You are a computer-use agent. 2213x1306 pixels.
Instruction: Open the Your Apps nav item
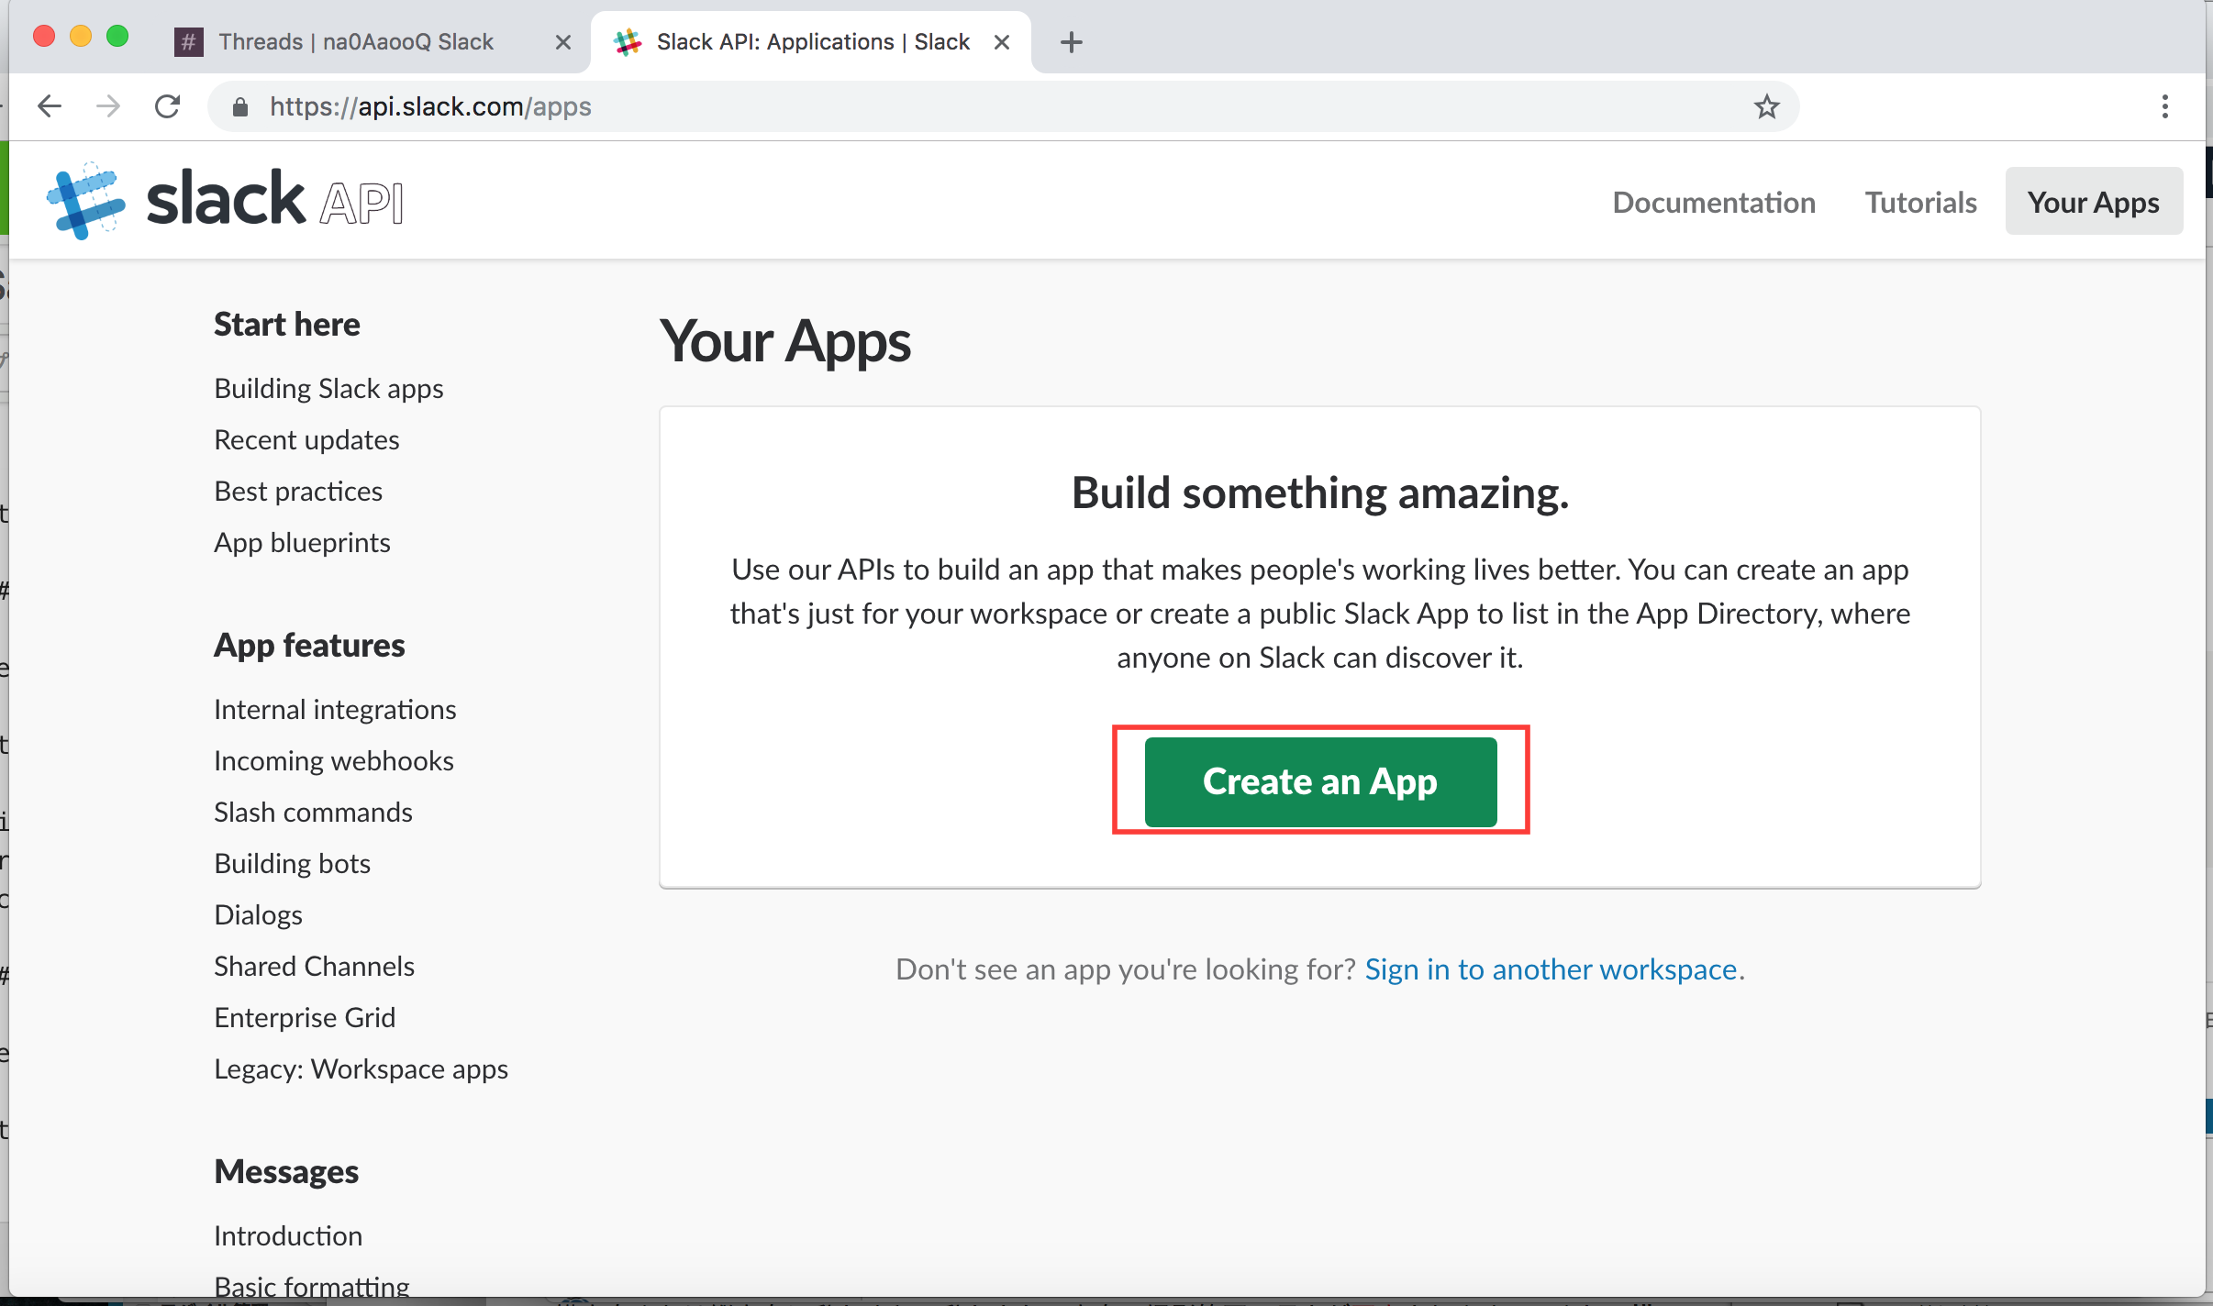(x=2094, y=202)
